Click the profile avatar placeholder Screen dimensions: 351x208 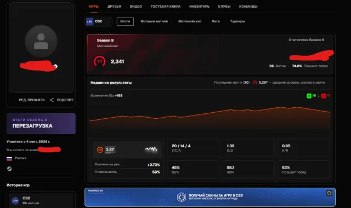[41, 42]
